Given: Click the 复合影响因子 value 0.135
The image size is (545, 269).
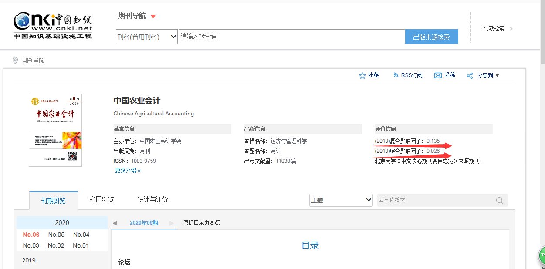Looking at the screenshot, I should 433,141.
